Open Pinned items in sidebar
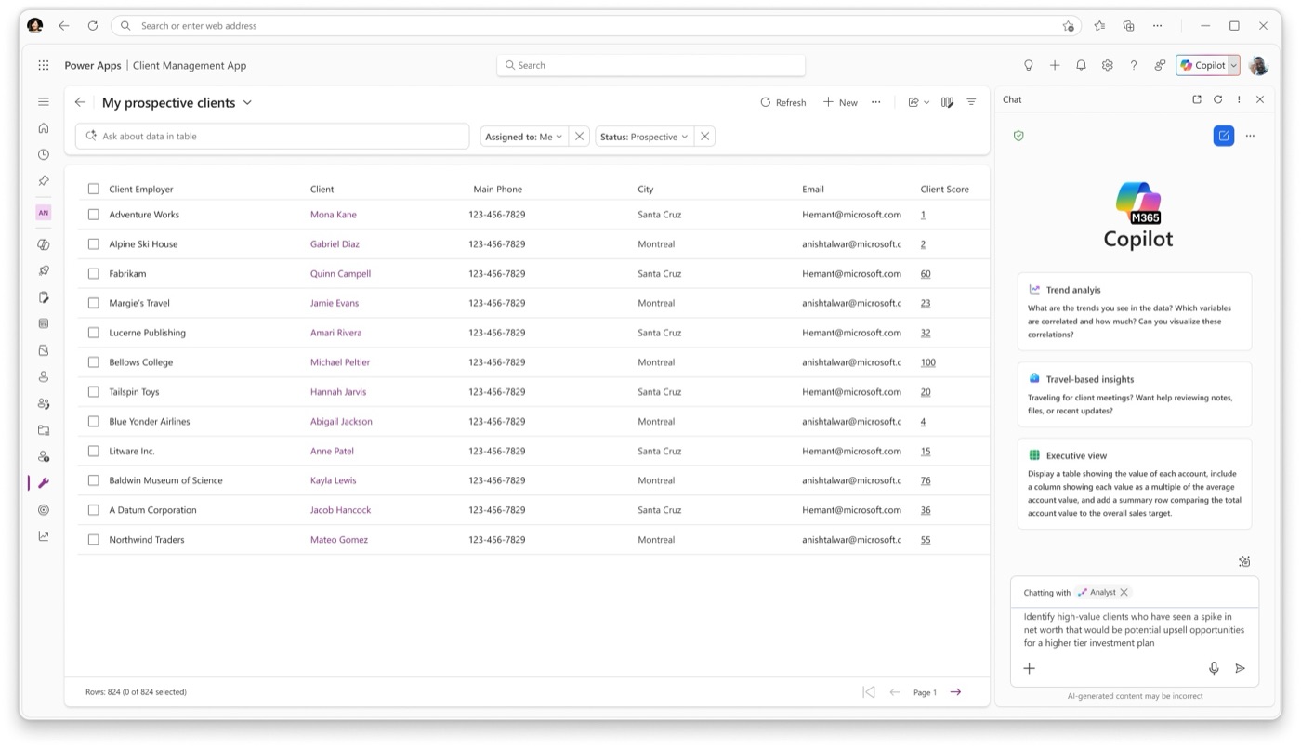 44,180
